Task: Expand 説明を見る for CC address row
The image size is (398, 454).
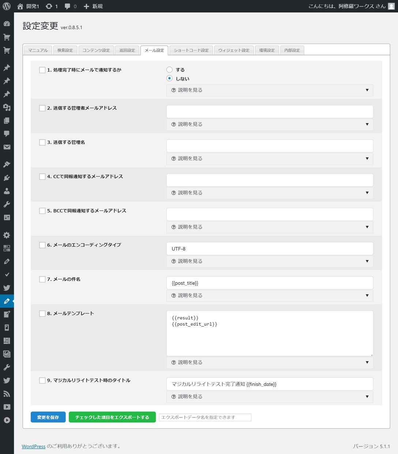Action: tap(270, 193)
